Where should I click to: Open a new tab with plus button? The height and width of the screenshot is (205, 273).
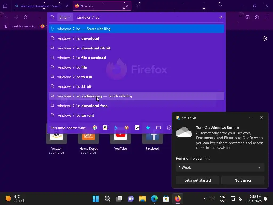137,6
